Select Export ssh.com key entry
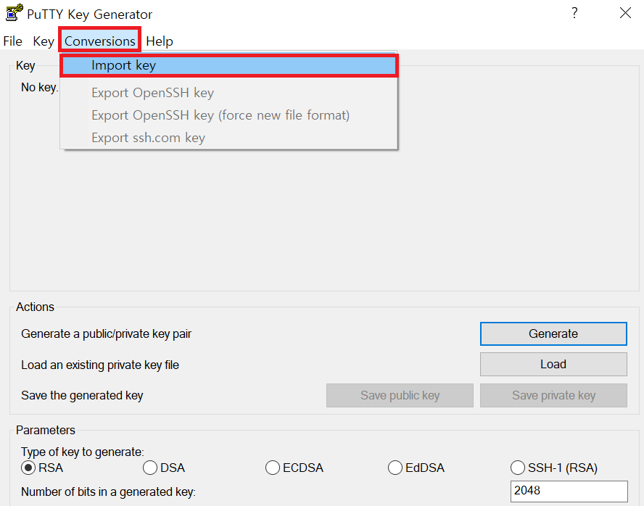The image size is (644, 506). pyautogui.click(x=228, y=138)
